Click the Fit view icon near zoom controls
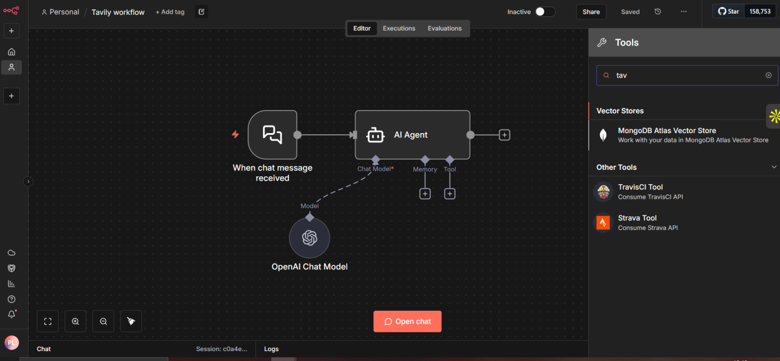Viewport: 780px width, 361px height. point(48,321)
